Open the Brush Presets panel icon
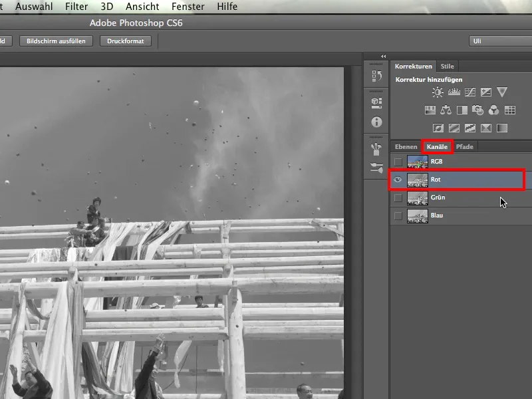Viewport: 532px width, 399px height. (x=376, y=168)
